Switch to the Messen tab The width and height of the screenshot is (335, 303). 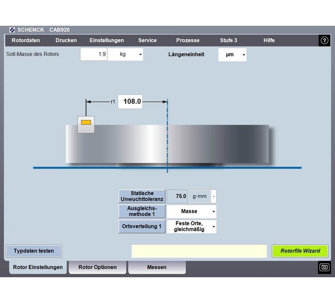click(x=157, y=267)
